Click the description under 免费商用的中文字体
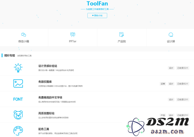This screenshot has width=194, height=137. coord(57,102)
